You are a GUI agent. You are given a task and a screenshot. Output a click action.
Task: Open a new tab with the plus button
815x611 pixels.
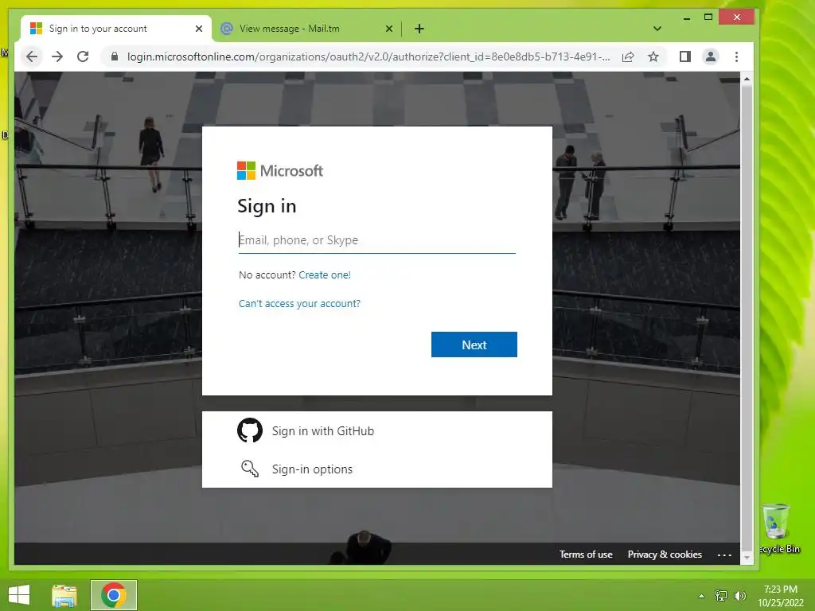419,29
